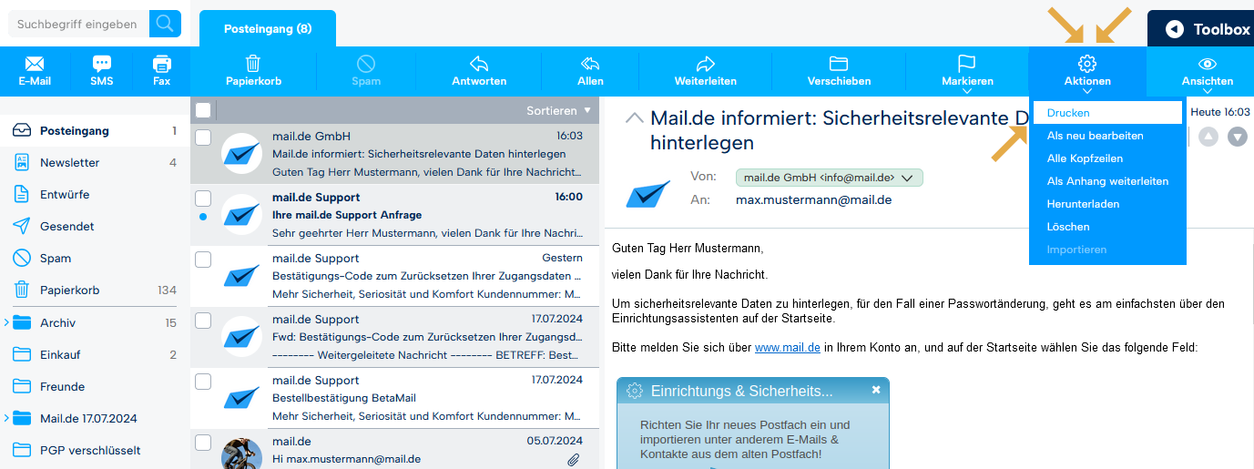Click the Antworten reply button
The width and height of the screenshot is (1254, 469).
pyautogui.click(x=479, y=71)
